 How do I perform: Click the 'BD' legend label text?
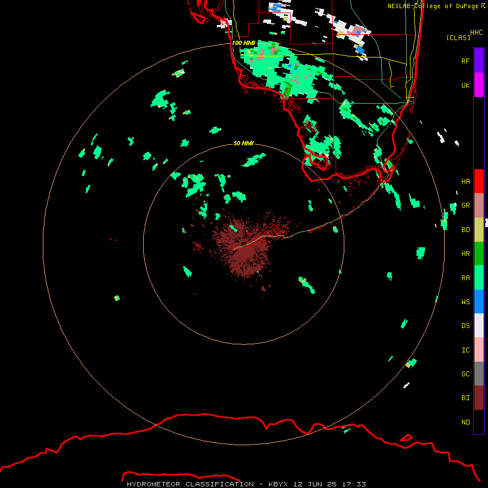[466, 230]
